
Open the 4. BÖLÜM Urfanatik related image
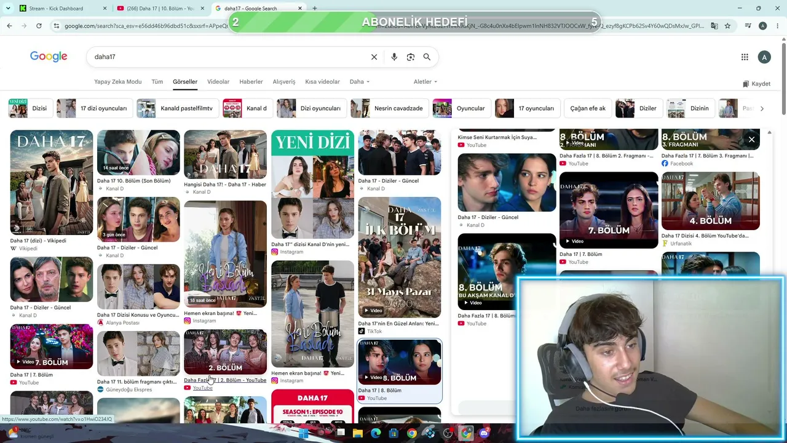pyautogui.click(x=710, y=201)
